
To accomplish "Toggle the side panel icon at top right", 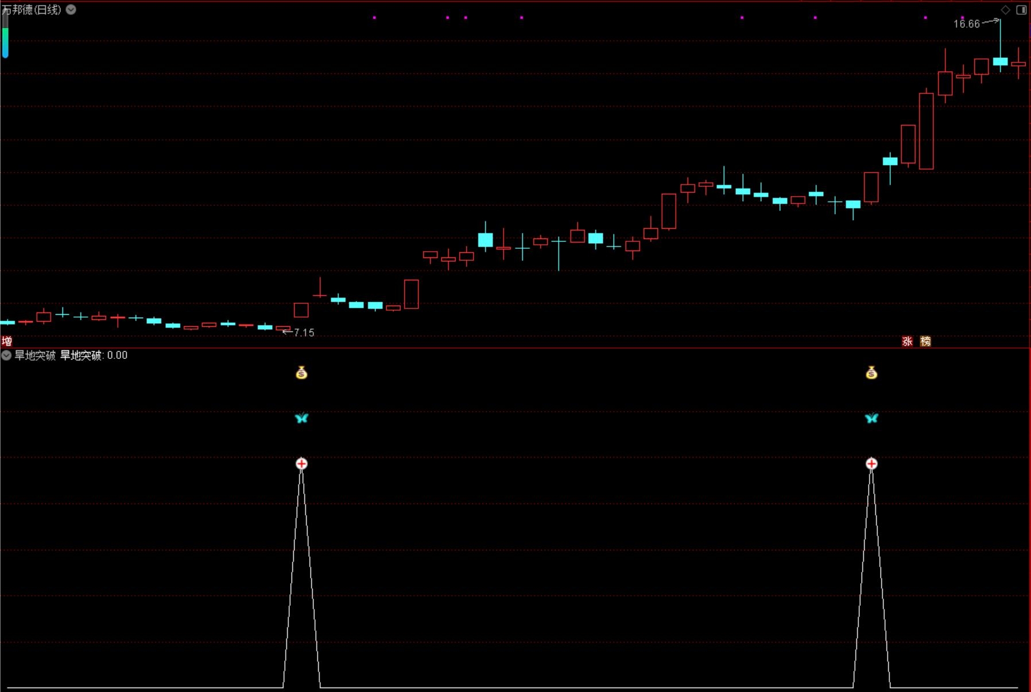I will (1021, 10).
